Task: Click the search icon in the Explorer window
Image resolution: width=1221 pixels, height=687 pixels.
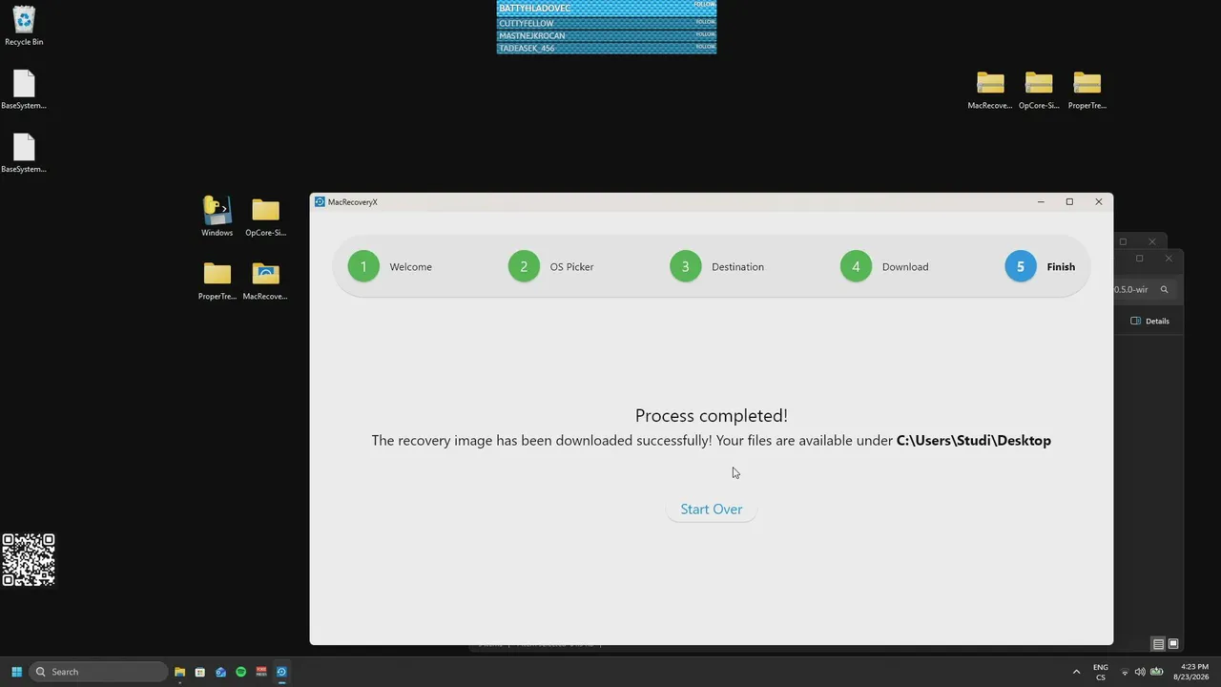Action: 1164,289
